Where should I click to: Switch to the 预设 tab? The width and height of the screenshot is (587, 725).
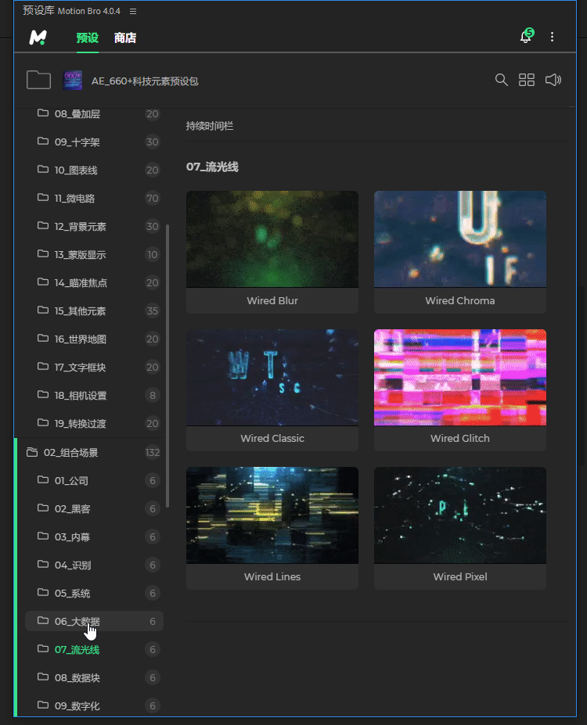[88, 38]
